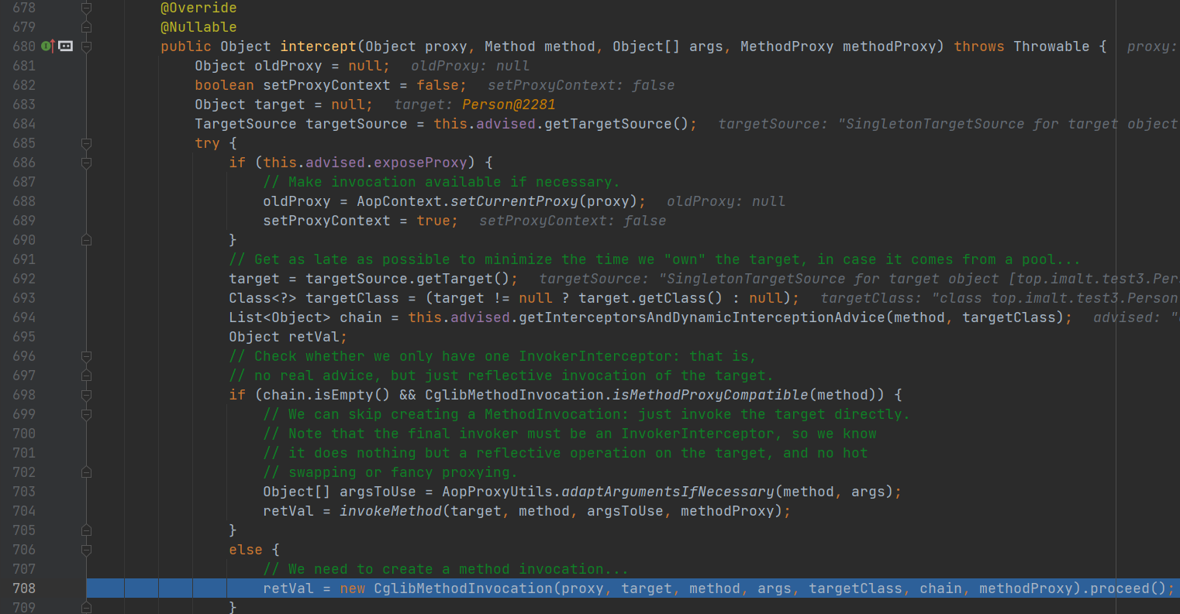Fold the else block at line 706
The image size is (1180, 614).
86,550
